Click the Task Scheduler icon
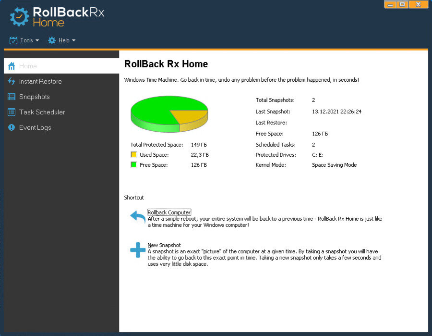This screenshot has width=432, height=336. tap(11, 112)
